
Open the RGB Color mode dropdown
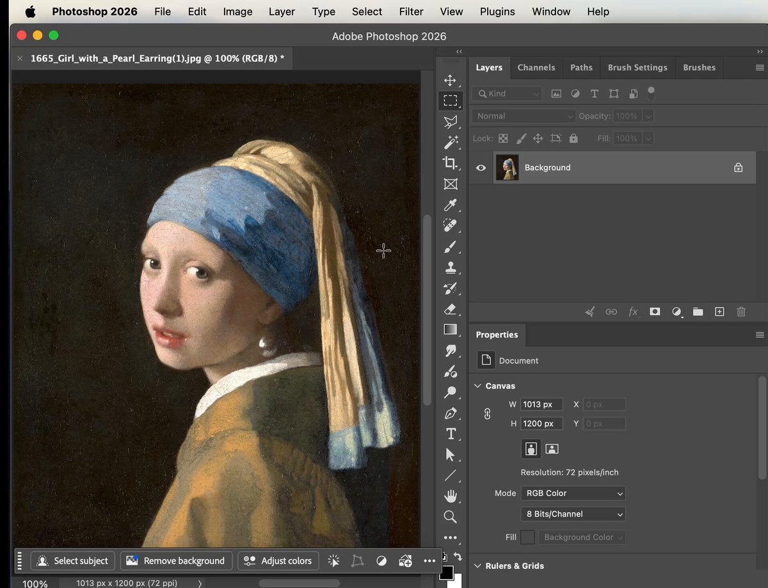(573, 493)
